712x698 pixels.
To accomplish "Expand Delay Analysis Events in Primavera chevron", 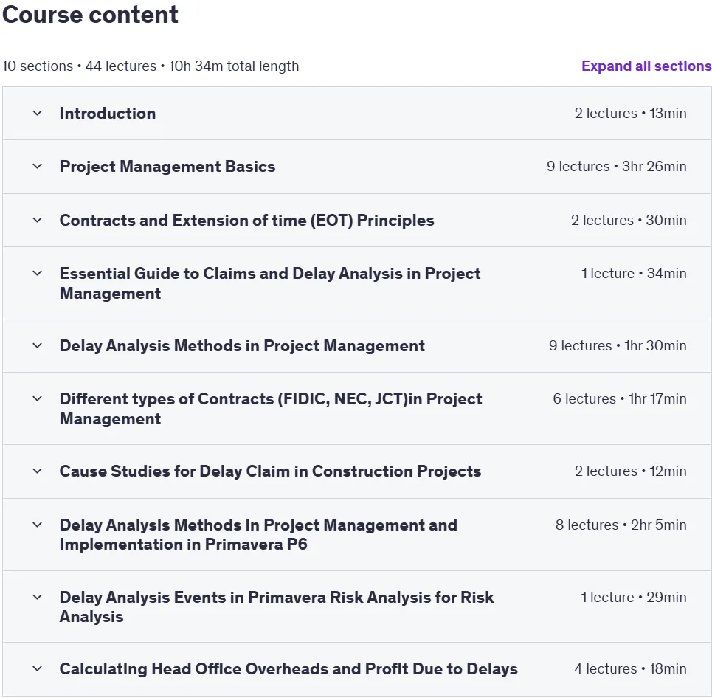I will [37, 597].
